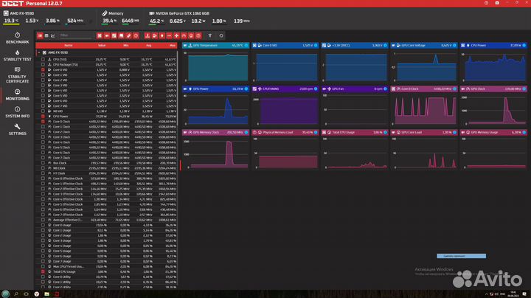Open File Explorer from the taskbar
Viewport: 531px width, 298px height.
tap(46, 294)
